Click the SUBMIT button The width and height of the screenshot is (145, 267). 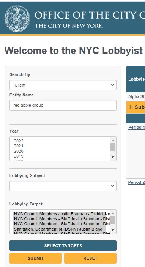(x=36, y=258)
